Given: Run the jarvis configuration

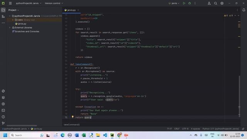Looking at the screenshot, I should (184, 3).
